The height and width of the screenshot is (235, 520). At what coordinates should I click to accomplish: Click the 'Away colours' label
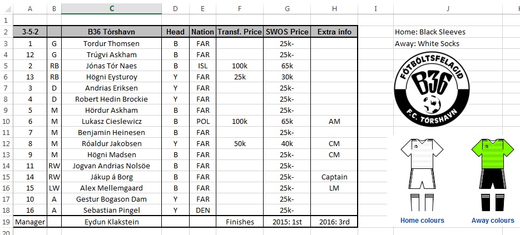coord(493,221)
